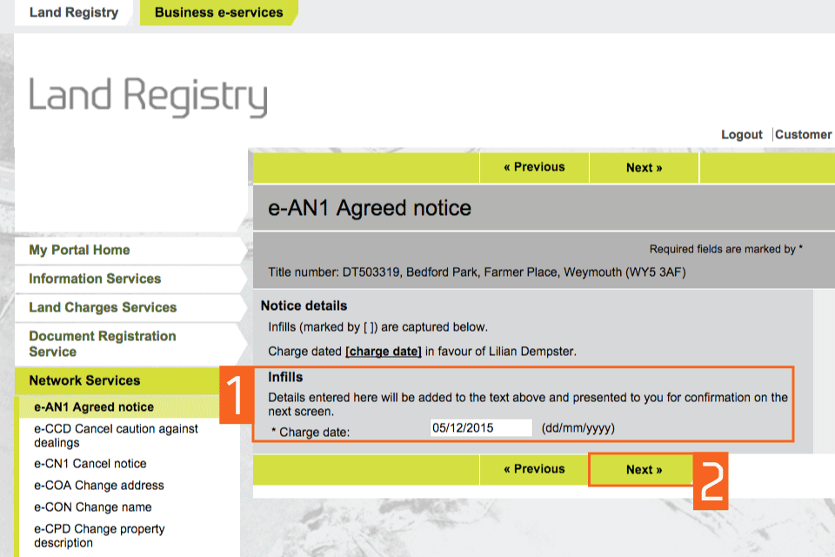Collapse the Network Services section
Screen dimensions: 835x557
coord(84,380)
